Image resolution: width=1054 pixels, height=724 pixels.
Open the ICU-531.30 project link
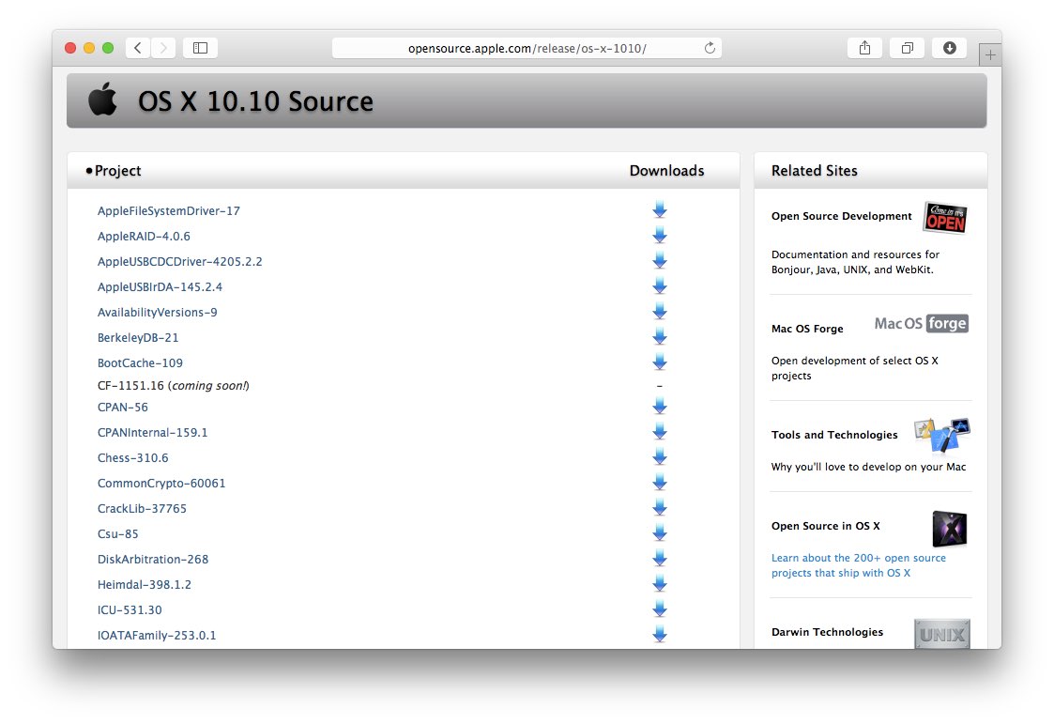tap(130, 609)
